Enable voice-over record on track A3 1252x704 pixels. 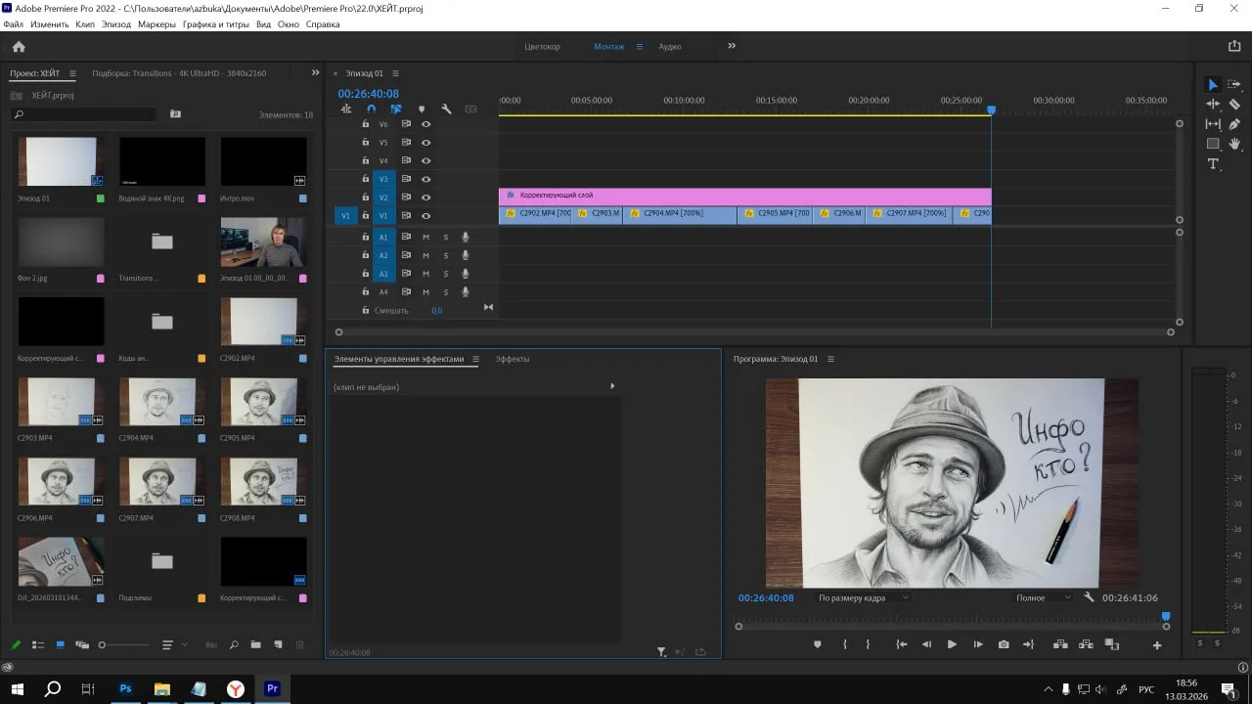point(466,274)
